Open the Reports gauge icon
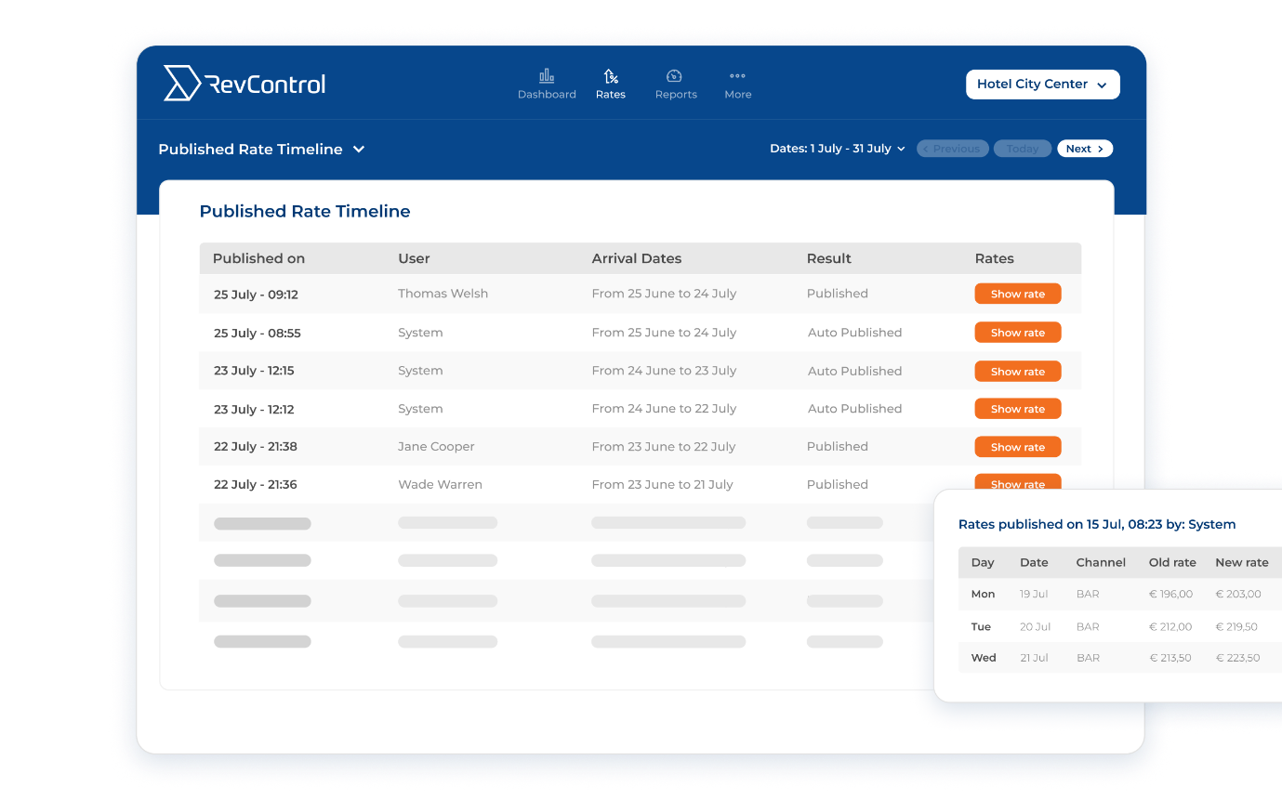This screenshot has width=1282, height=800. tap(675, 76)
